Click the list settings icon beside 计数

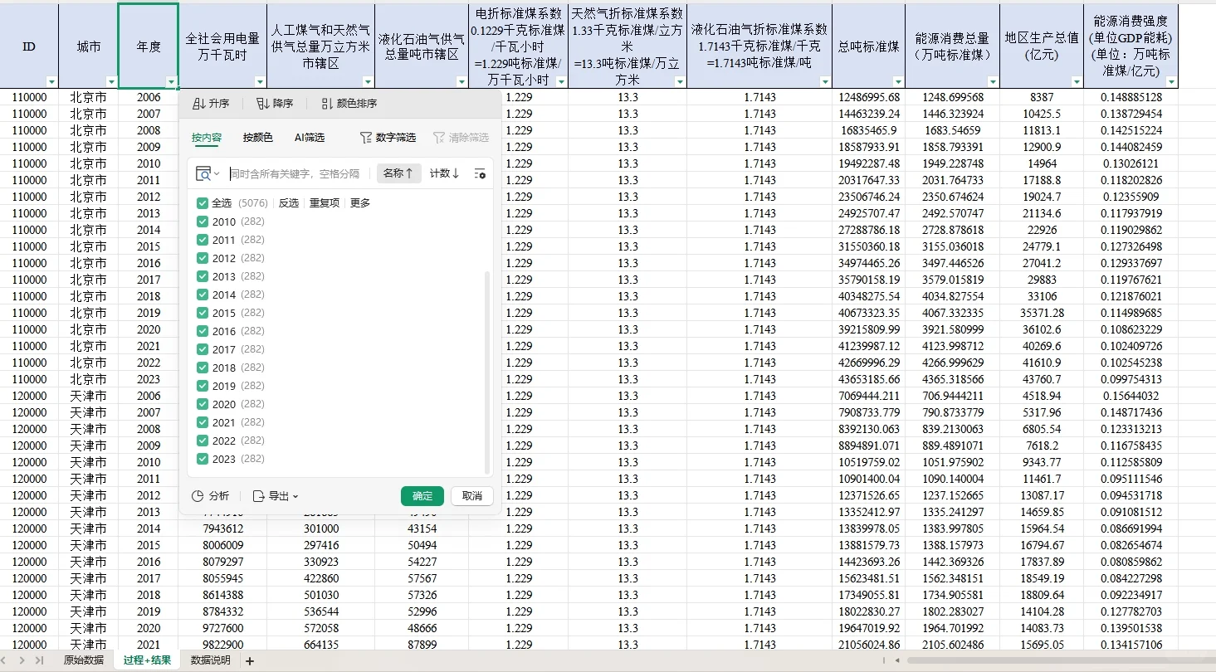[481, 174]
